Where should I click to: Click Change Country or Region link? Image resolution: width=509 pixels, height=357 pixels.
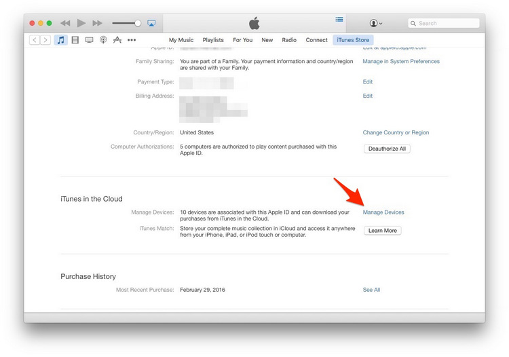point(396,132)
